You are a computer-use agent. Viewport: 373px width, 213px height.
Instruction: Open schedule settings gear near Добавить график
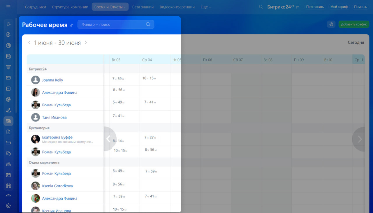(331, 24)
